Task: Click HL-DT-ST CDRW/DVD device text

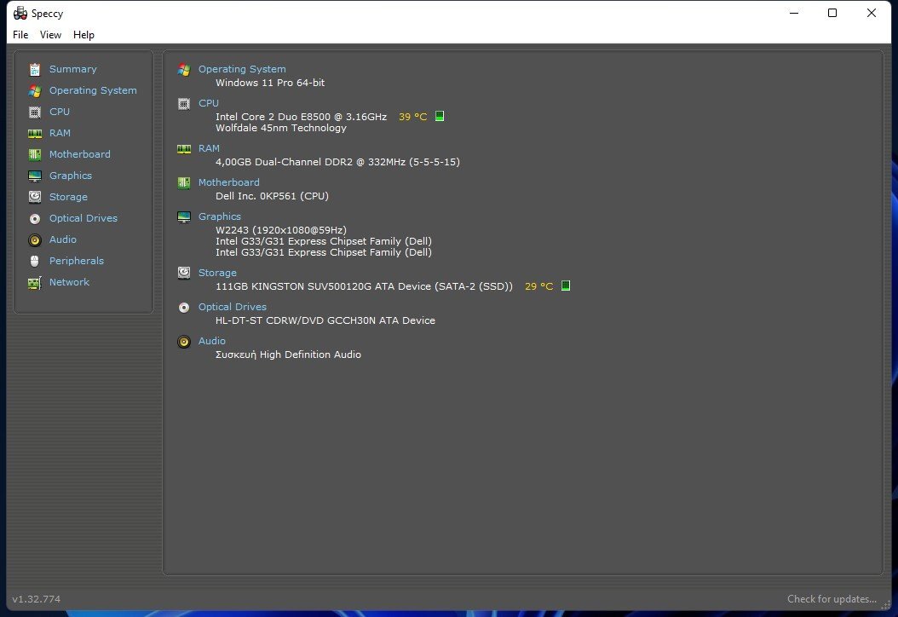Action: 325,320
